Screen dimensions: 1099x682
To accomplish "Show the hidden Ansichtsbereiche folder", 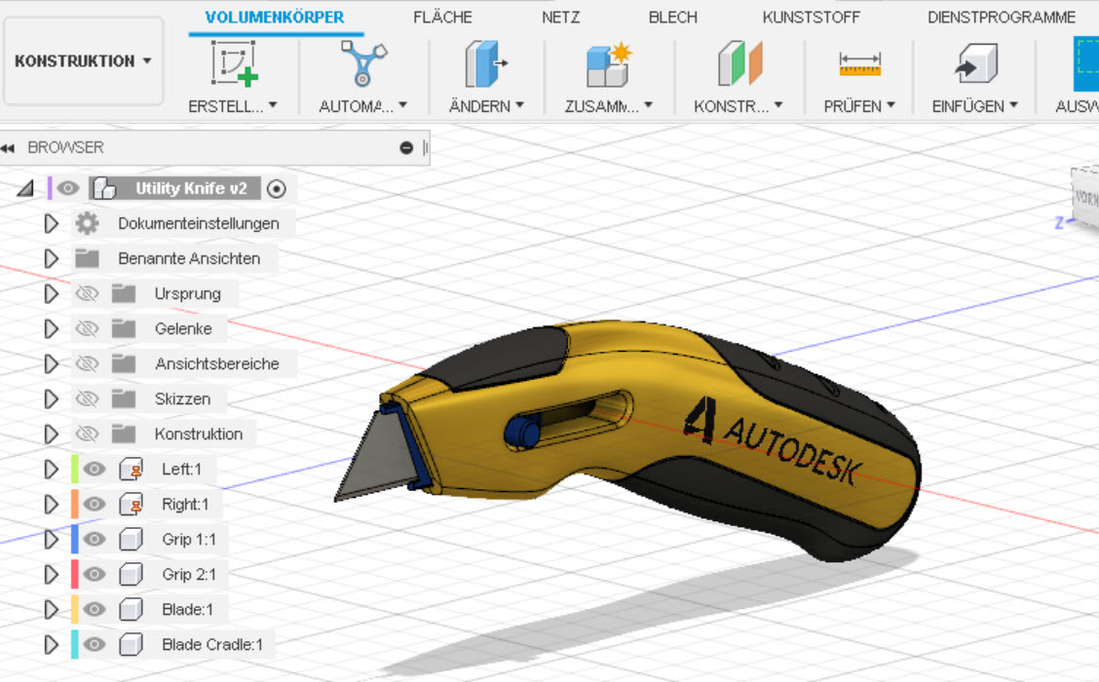I will [x=87, y=363].
